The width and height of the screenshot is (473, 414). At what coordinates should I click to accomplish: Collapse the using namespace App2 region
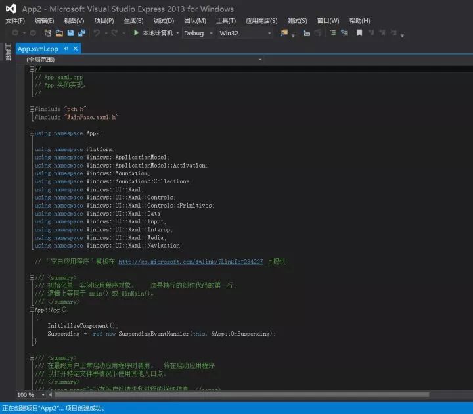tap(32, 133)
